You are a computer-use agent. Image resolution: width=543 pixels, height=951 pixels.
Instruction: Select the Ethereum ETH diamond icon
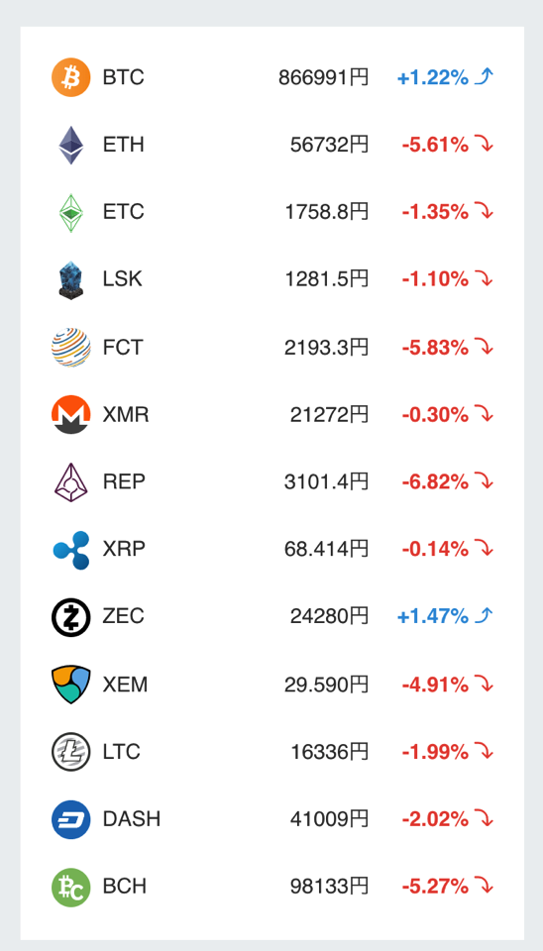(x=71, y=145)
